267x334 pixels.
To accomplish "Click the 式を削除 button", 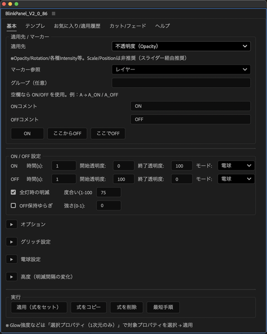I will point(127,307).
